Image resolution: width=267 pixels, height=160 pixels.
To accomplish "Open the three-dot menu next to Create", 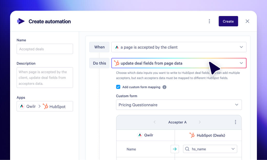I will click(209, 21).
